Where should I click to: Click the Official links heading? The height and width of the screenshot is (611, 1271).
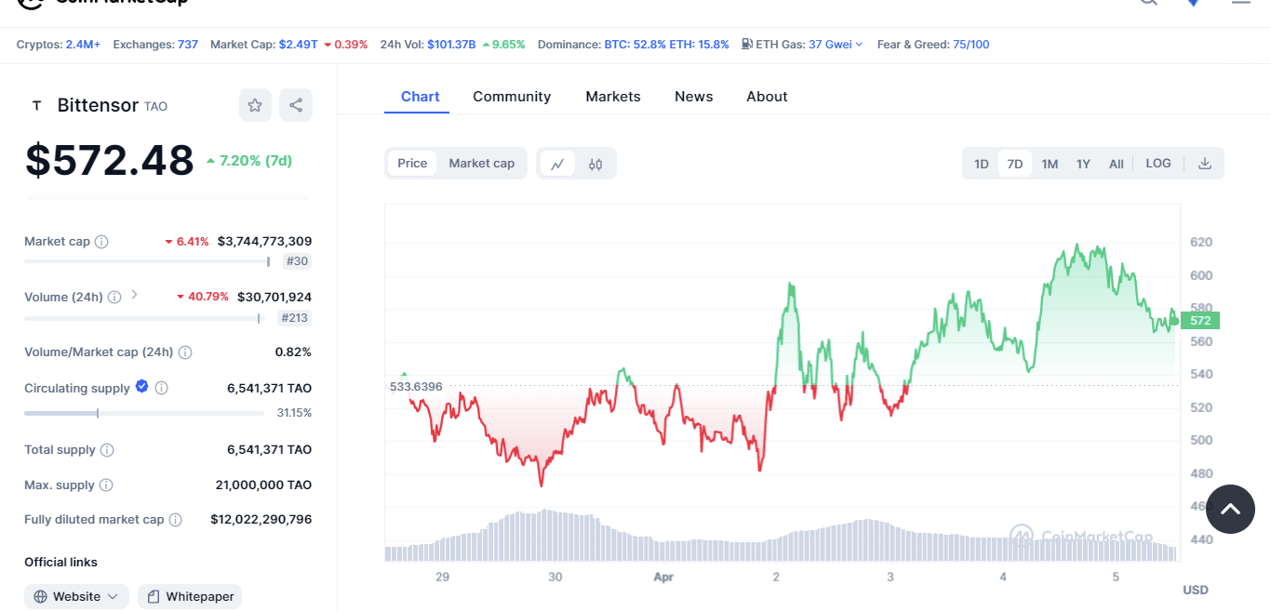60,563
